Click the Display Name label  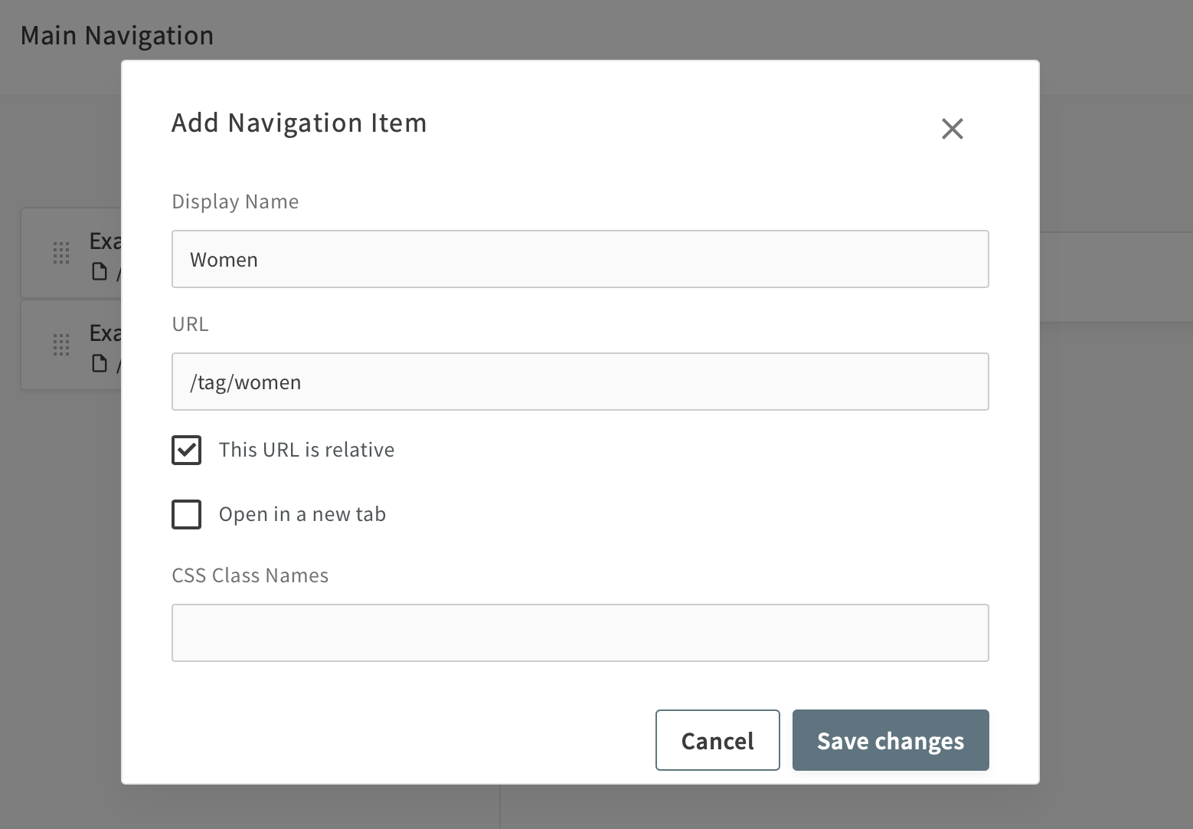click(x=235, y=202)
